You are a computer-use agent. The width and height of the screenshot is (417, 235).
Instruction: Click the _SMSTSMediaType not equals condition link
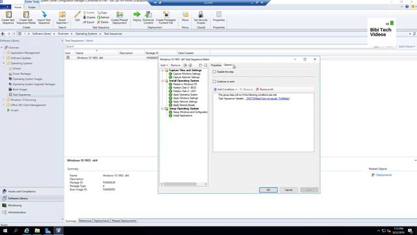pos(268,99)
